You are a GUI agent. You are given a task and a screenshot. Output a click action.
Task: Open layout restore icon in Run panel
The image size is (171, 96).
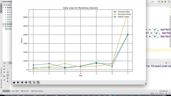point(4,76)
